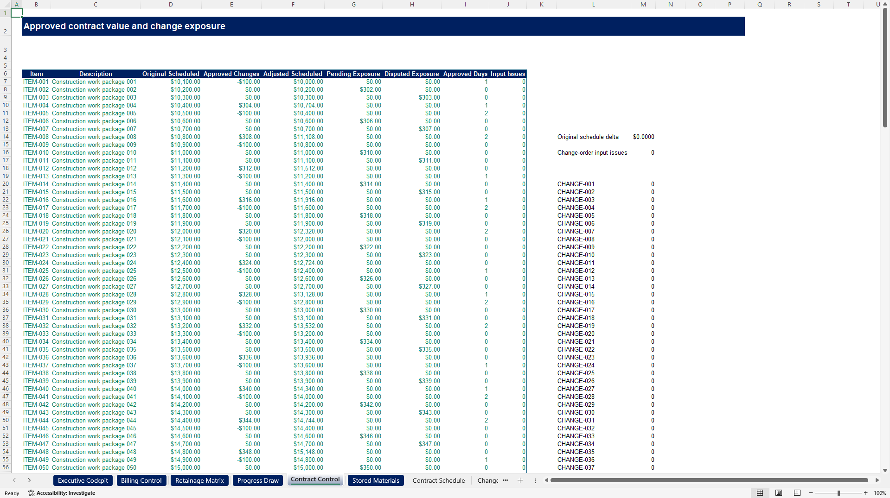Click horizontal scrollbar right arrow
The image size is (890, 498).
(x=877, y=480)
